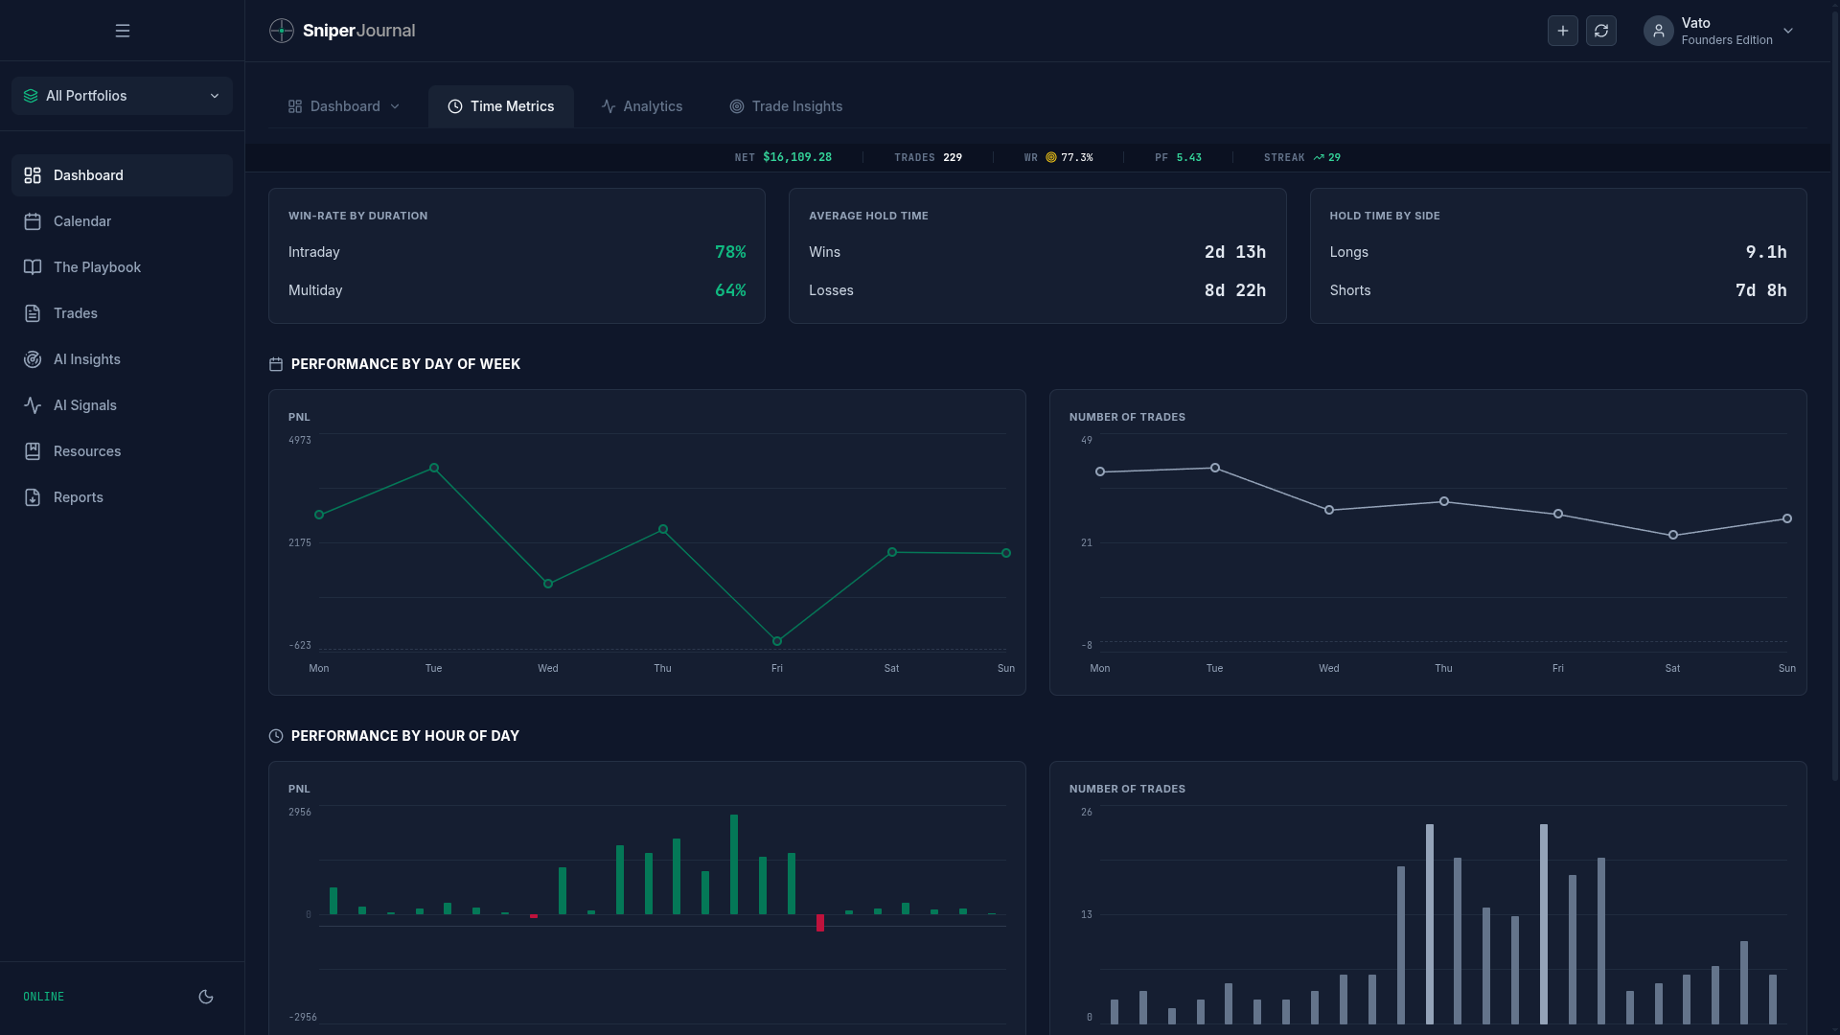This screenshot has height=1035, width=1840.
Task: Click the TRADES 229 stat
Action: point(928,157)
